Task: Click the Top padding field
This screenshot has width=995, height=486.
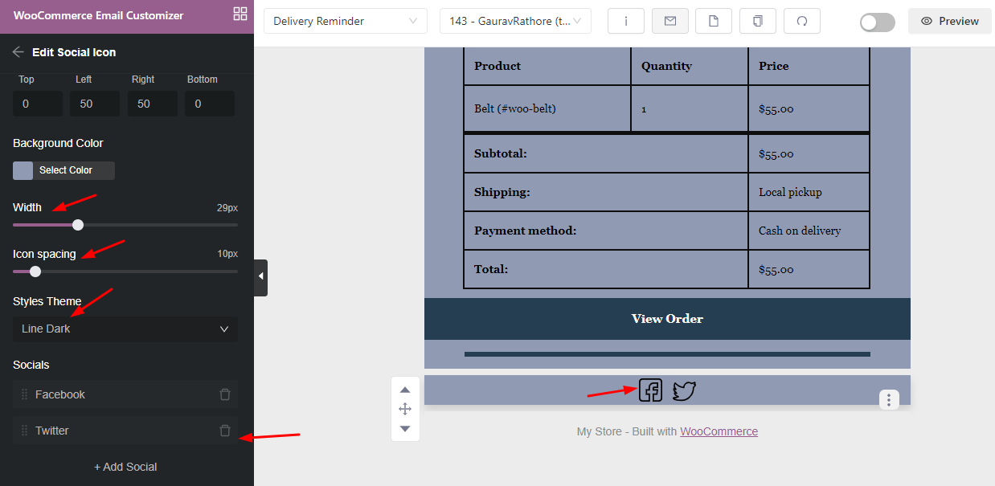Action: tap(38, 104)
